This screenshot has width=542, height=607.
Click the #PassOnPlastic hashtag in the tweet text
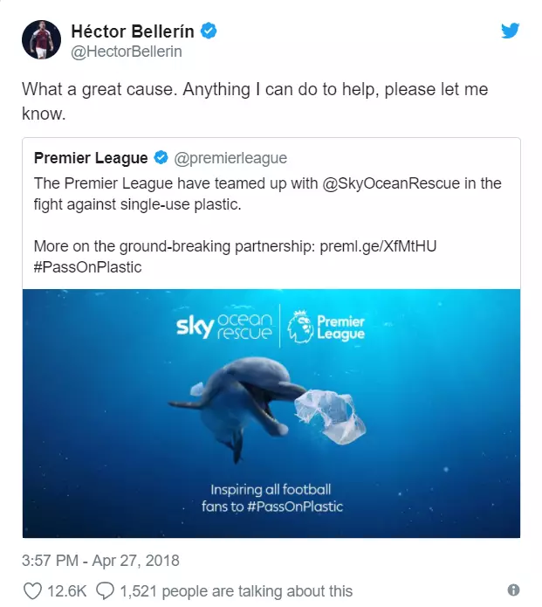click(x=88, y=267)
